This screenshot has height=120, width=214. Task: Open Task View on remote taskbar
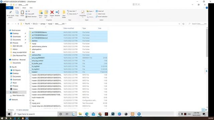[x=67, y=114]
